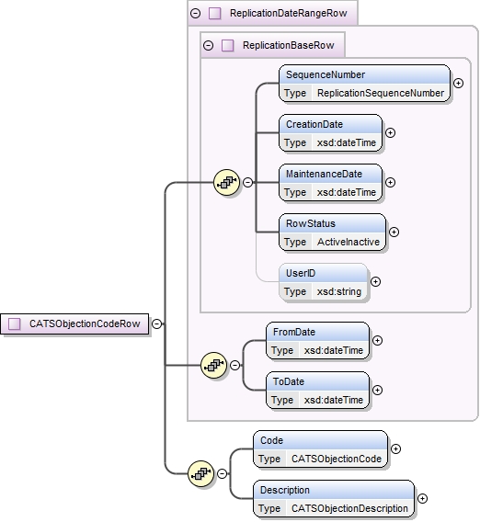Image resolution: width=480 pixels, height=522 pixels.
Task: Expand the CreationDate element
Action: (x=390, y=133)
